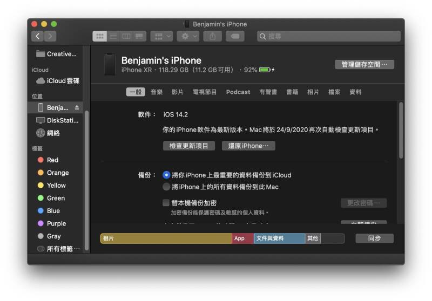The height and width of the screenshot is (301, 432).
Task: Click the Share toolbar button
Action: 212,36
